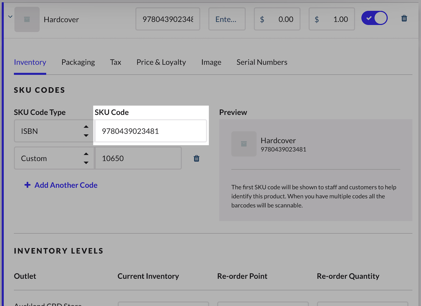Go to the Price & Loyalty tab
This screenshot has width=421, height=306.
(161, 62)
